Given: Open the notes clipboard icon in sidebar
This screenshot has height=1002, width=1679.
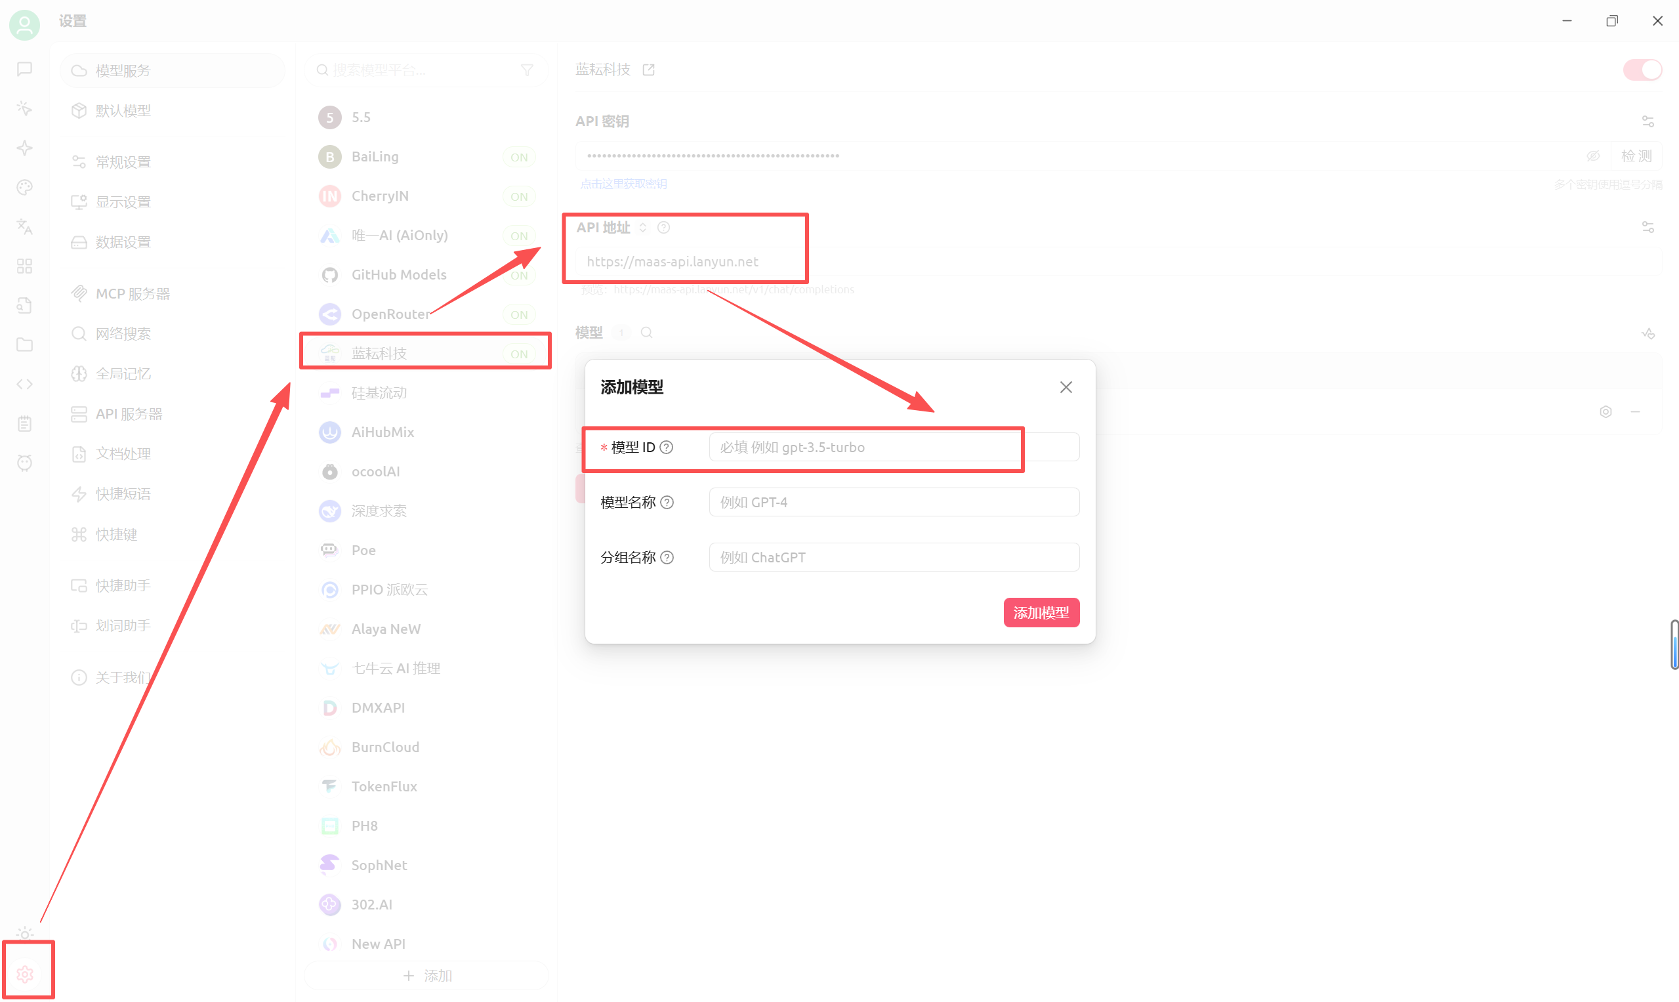Looking at the screenshot, I should pyautogui.click(x=24, y=423).
